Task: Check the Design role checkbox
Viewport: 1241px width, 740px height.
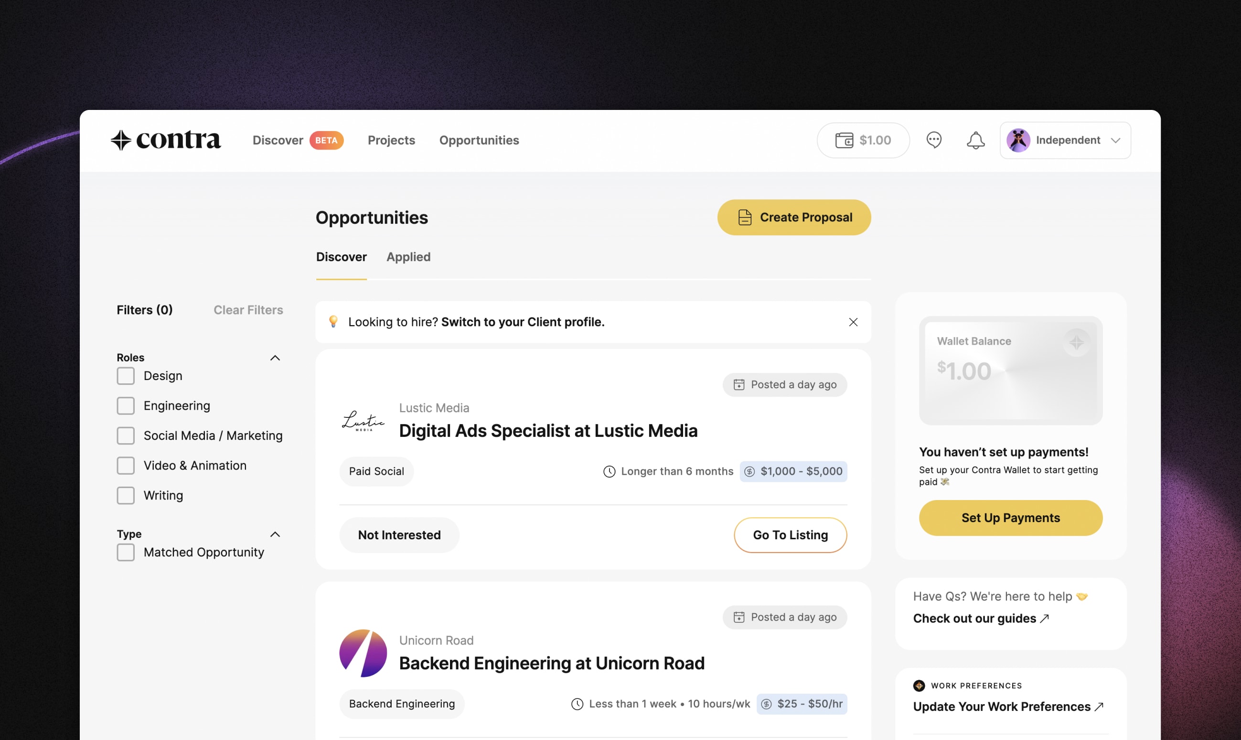Action: [x=126, y=375]
